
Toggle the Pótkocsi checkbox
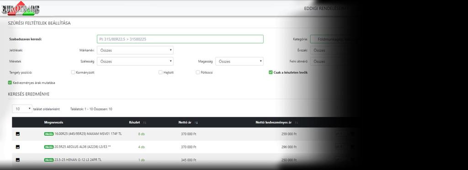pos(198,72)
